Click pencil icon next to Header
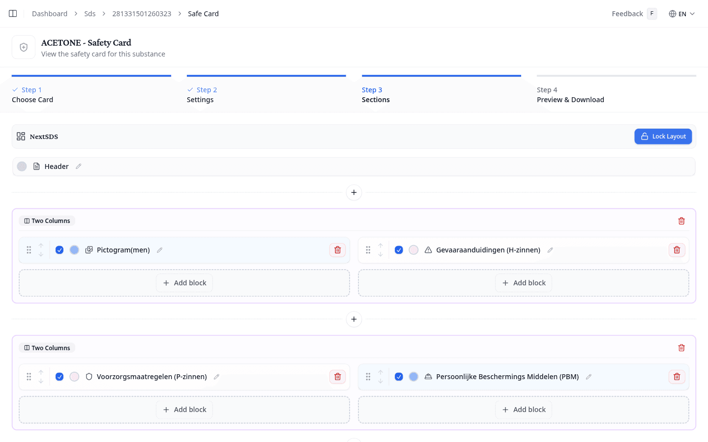708x442 pixels. tap(79, 166)
